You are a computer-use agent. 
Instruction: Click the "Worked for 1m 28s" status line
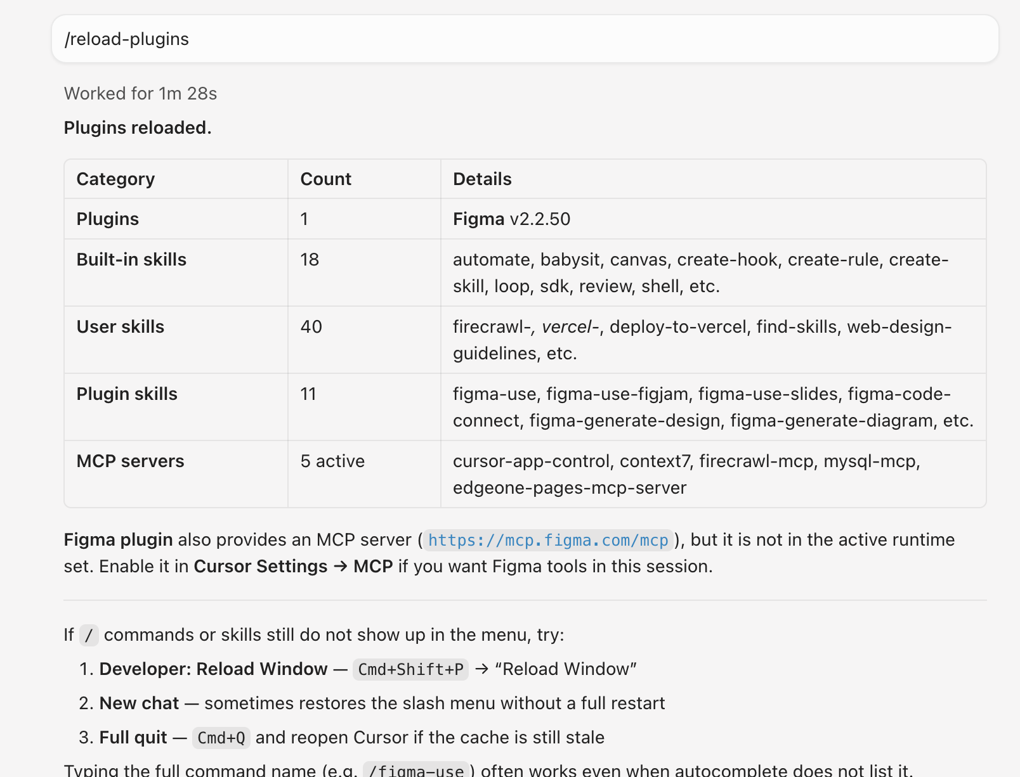pyautogui.click(x=140, y=93)
